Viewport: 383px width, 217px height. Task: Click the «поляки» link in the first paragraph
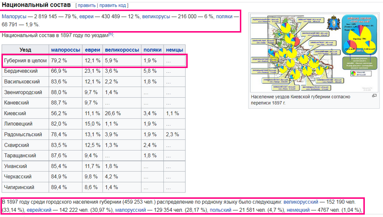point(224,16)
